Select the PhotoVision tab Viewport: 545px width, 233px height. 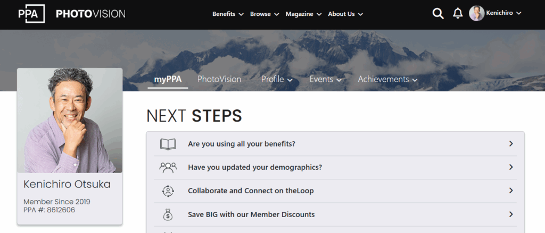point(219,79)
